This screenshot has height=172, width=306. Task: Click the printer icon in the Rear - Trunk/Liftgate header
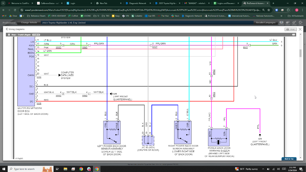click(x=294, y=35)
